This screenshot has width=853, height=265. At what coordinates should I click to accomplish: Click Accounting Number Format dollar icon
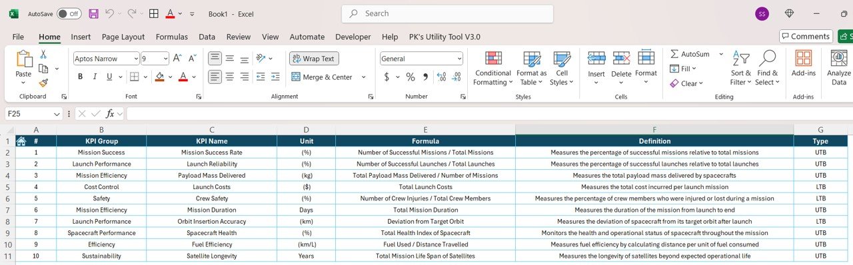tap(387, 77)
